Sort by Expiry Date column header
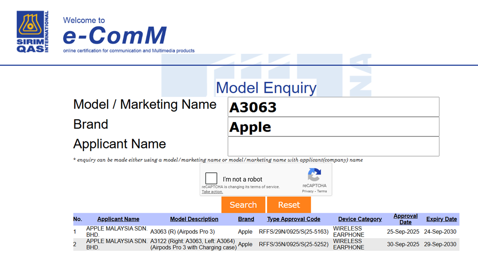The image size is (478, 256). 441,219
